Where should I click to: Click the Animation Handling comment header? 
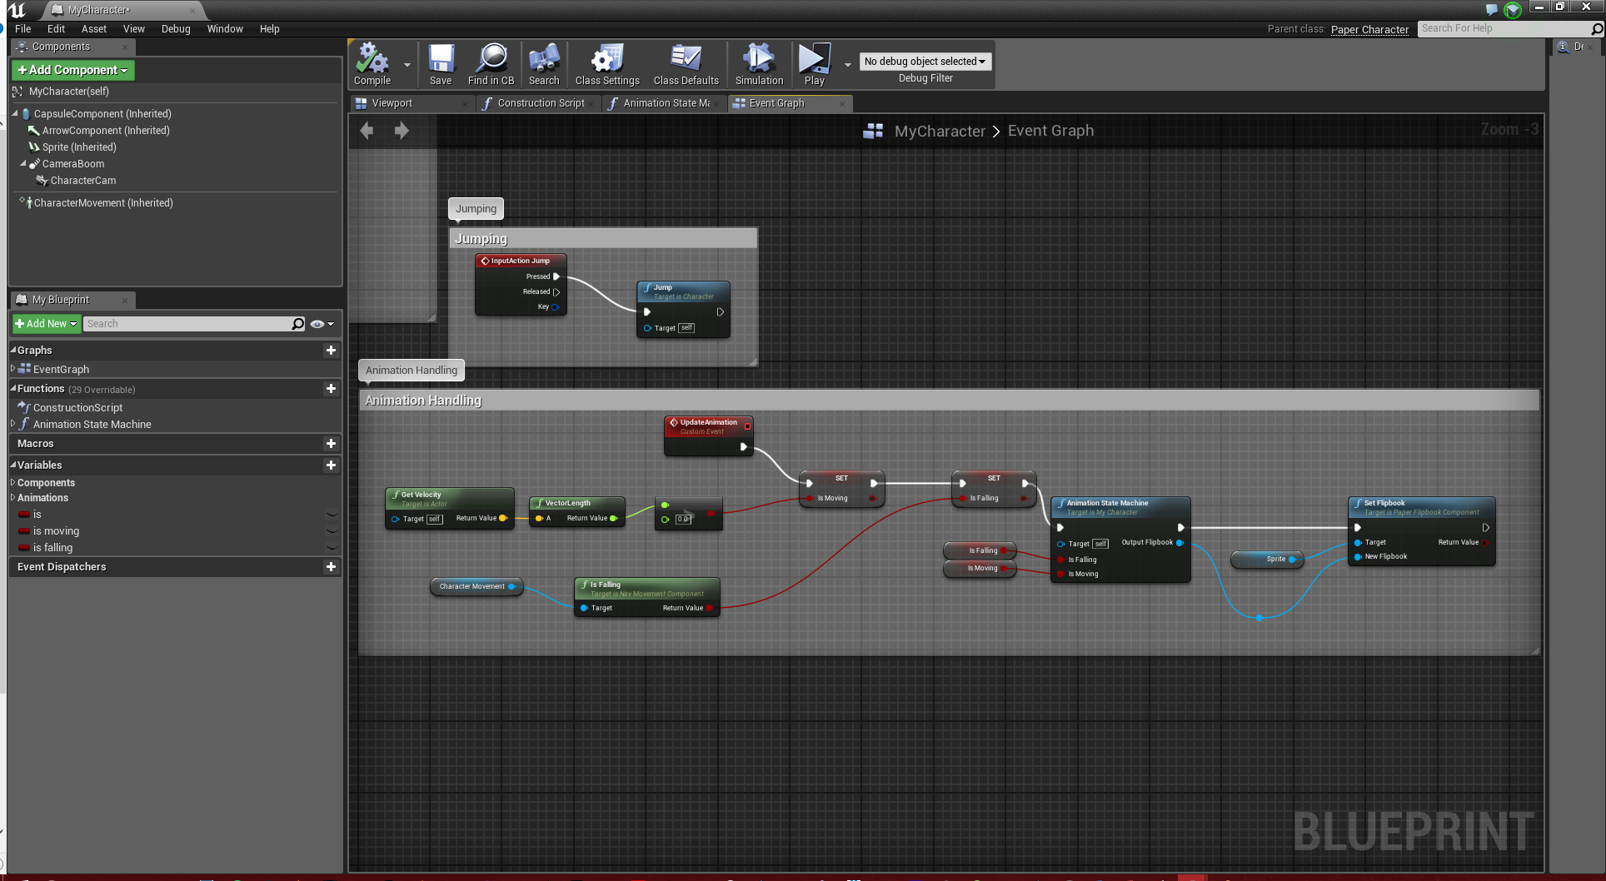949,401
